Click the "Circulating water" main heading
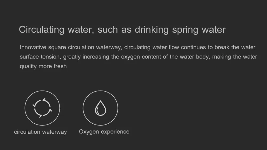 [122, 29]
